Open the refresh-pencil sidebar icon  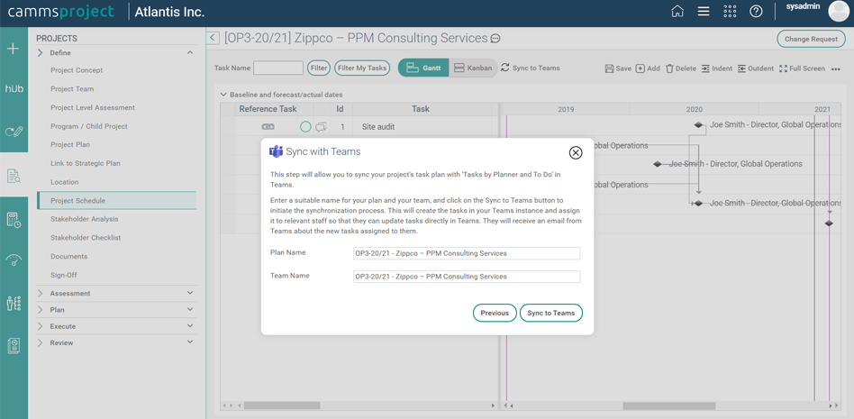coord(14,132)
